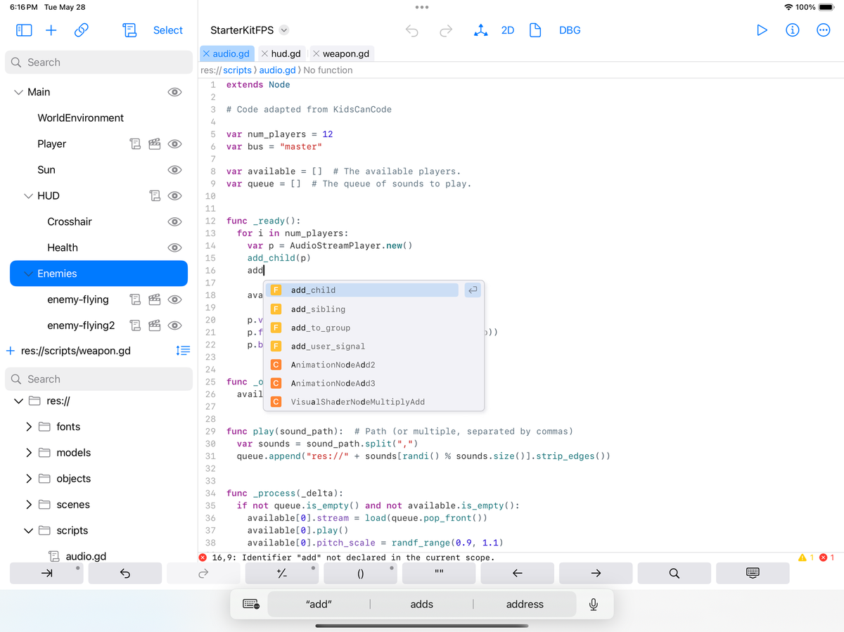Open the script attached to the Player node
844x632 pixels.
[x=135, y=143]
